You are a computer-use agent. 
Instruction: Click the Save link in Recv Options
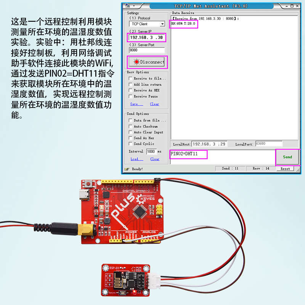click(x=136, y=104)
